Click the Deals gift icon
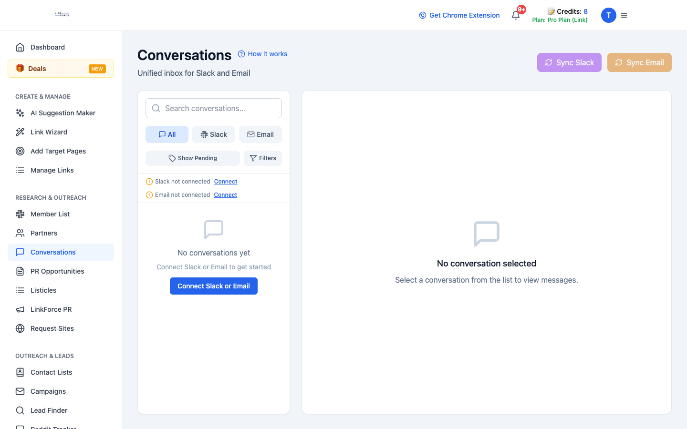Screen dimensions: 687x429 (20, 68)
